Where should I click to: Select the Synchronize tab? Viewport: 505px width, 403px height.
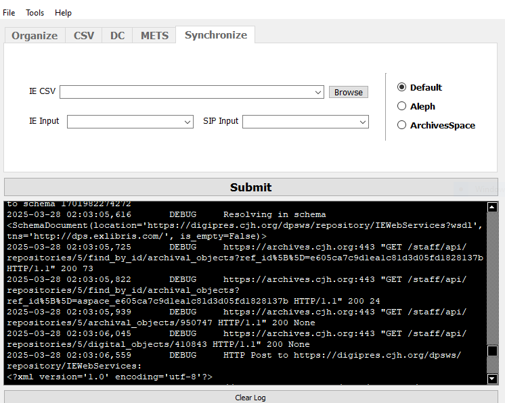pos(215,35)
